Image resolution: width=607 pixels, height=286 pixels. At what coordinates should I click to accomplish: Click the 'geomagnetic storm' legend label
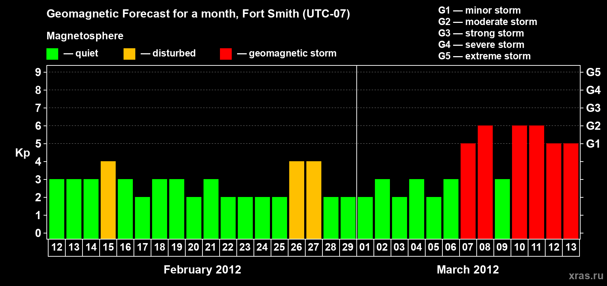(293, 53)
